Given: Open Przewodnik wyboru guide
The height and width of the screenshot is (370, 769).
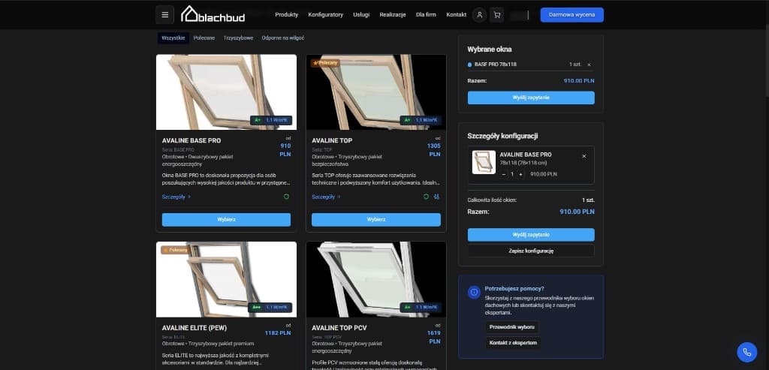Looking at the screenshot, I should point(512,327).
